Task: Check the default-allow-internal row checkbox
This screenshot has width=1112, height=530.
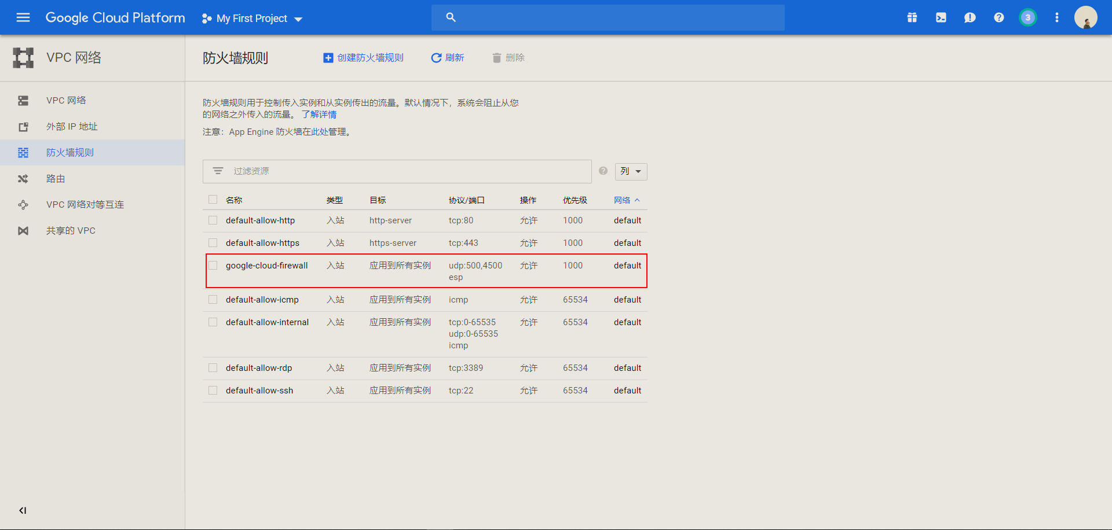Action: [x=213, y=322]
